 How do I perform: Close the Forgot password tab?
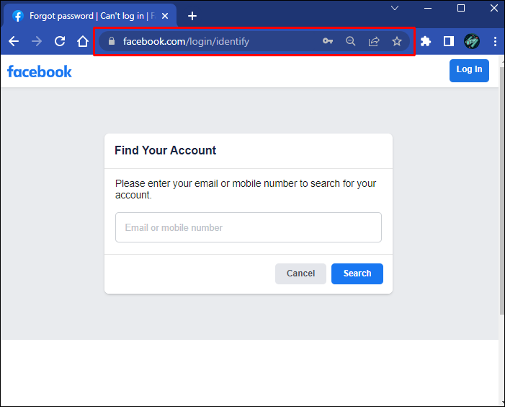click(x=165, y=16)
